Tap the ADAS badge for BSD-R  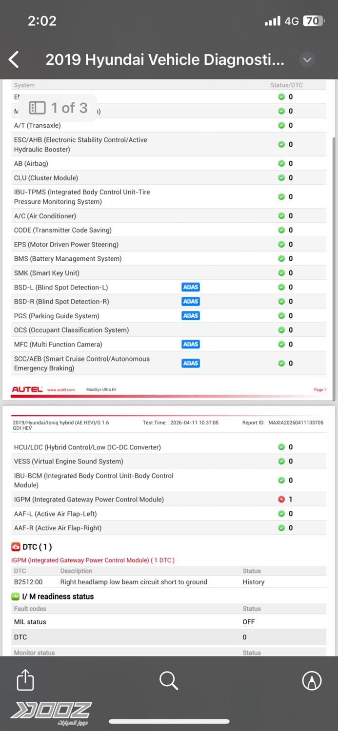tap(191, 301)
